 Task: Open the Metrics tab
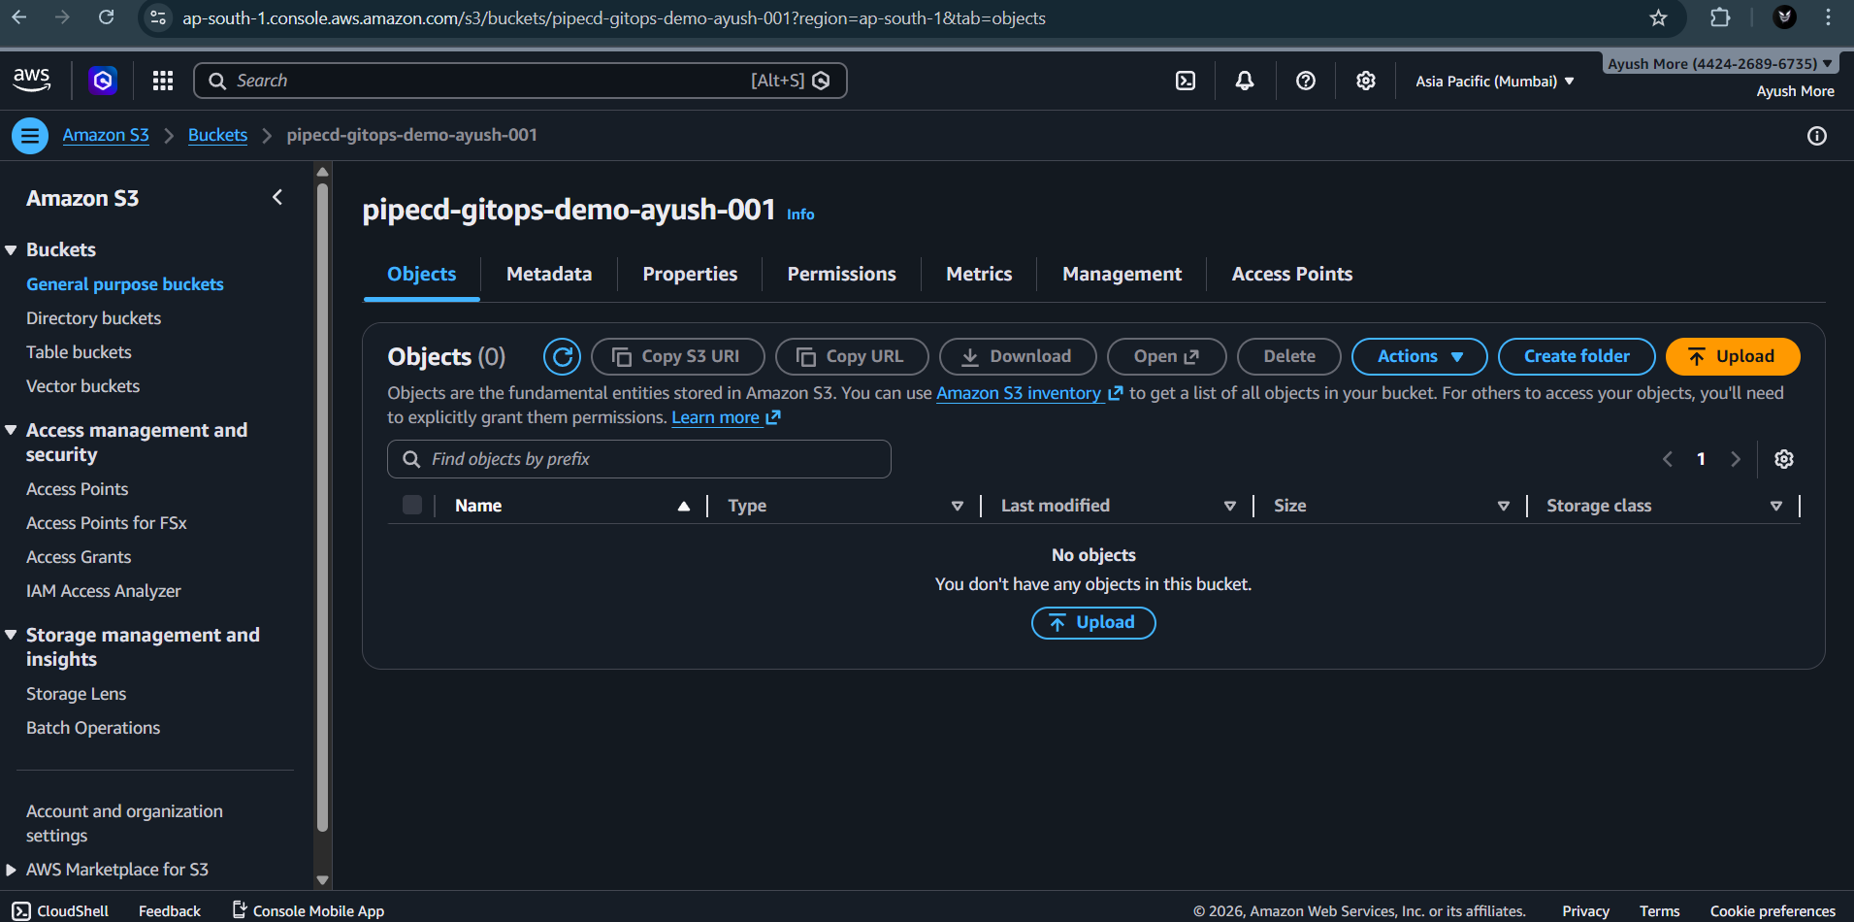coord(978,274)
